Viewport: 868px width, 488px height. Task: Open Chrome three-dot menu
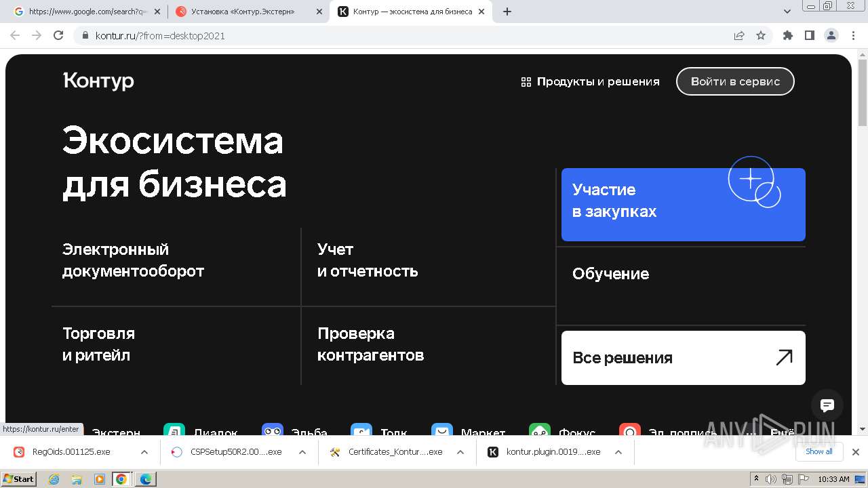coord(853,36)
